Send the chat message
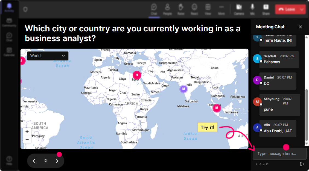309x171 pixels. pos(302,164)
